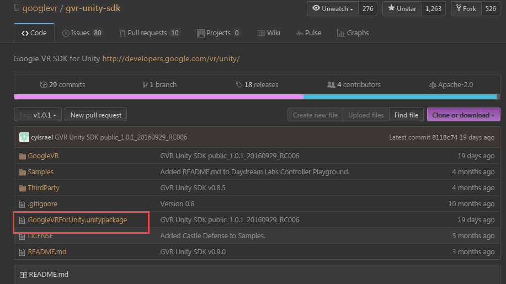
Task: Open the commit message for GoogleVR folder row
Action: [230, 156]
